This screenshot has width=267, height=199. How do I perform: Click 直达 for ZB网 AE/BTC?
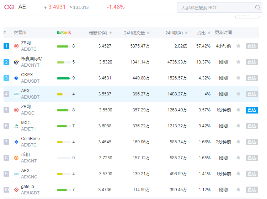[252, 46]
